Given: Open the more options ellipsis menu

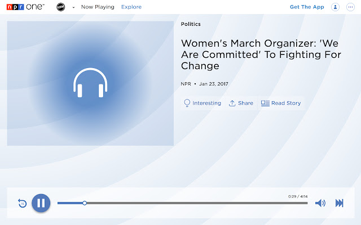Looking at the screenshot, I should coord(350,7).
